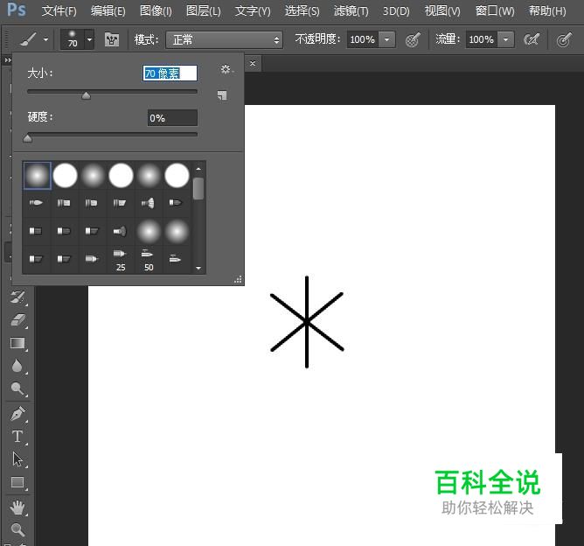The width and height of the screenshot is (584, 546).
Task: Close the document tab
Action: pos(253,63)
